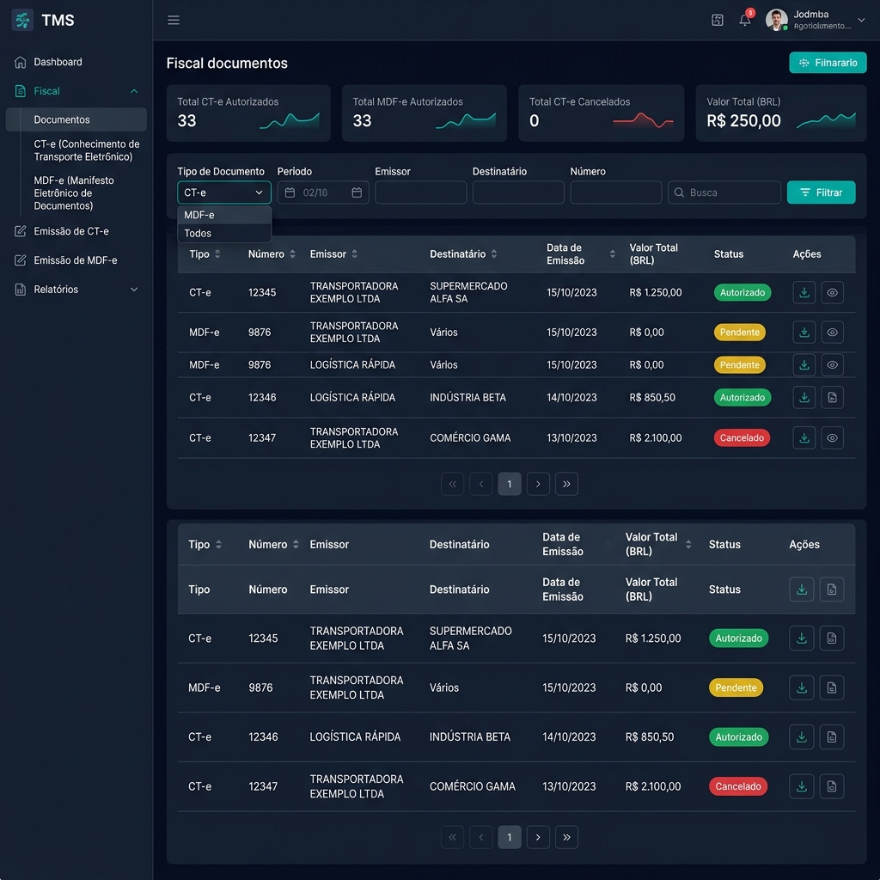This screenshot has width=880, height=880.
Task: Click the Dashboard home icon
Action: click(21, 62)
